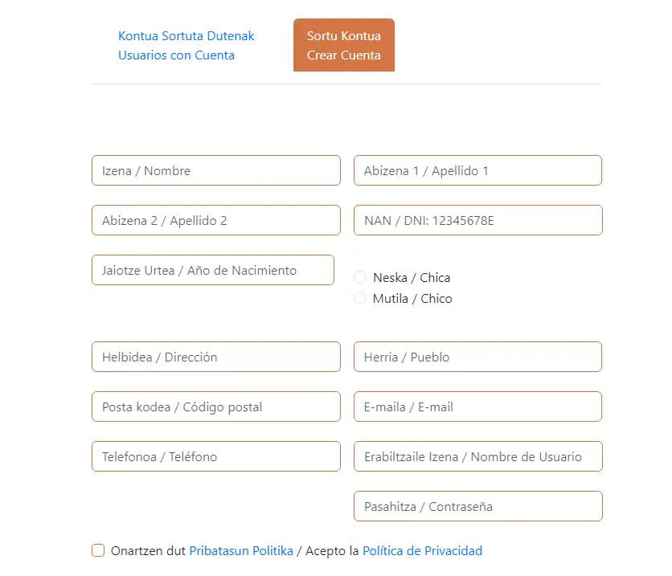
Task: Click the Helbidea / Dirección field
Action: (x=216, y=357)
